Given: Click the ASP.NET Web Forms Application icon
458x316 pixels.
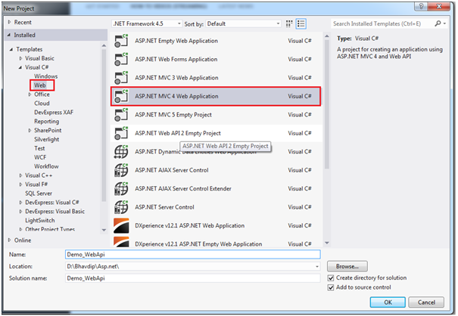Looking at the screenshot, I should pyautogui.click(x=121, y=59).
